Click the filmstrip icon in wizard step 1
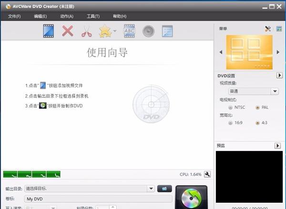The width and height of the screenshot is (286, 209). (x=43, y=86)
